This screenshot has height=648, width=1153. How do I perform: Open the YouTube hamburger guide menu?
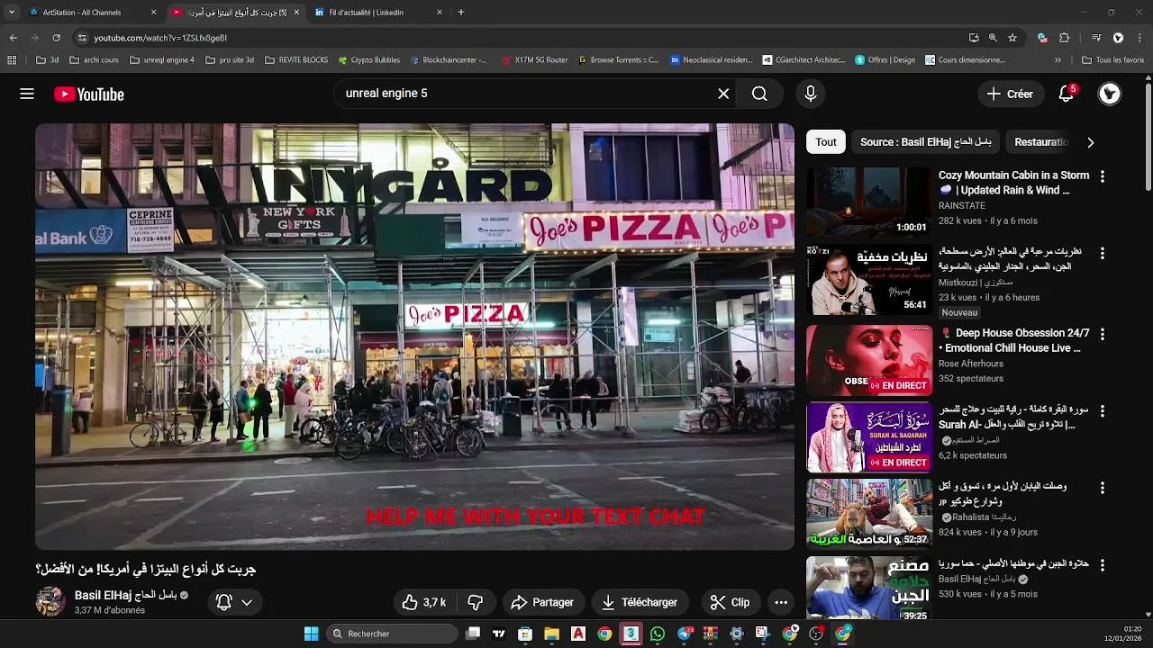pyautogui.click(x=27, y=94)
